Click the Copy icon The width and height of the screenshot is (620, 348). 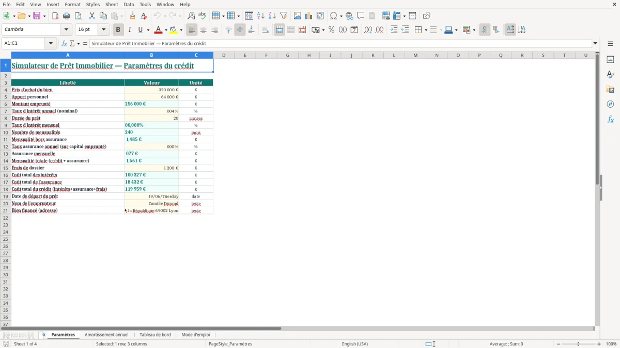(103, 16)
